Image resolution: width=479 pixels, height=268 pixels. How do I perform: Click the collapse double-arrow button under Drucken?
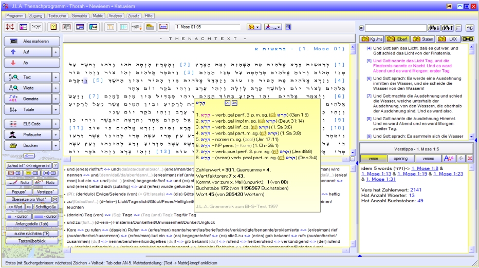(29, 156)
